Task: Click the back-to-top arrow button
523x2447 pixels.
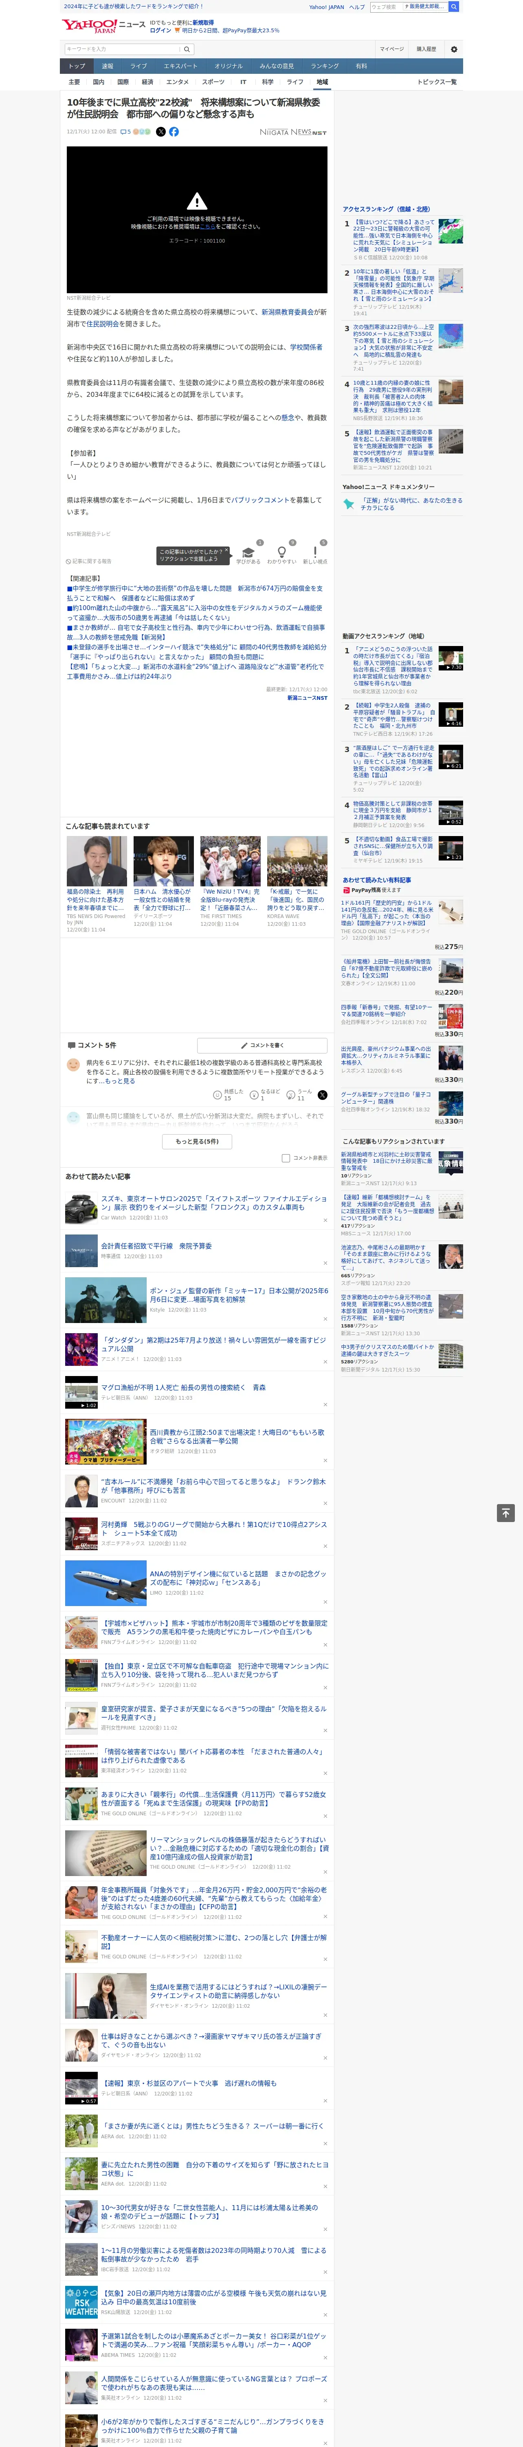Action: [506, 1513]
